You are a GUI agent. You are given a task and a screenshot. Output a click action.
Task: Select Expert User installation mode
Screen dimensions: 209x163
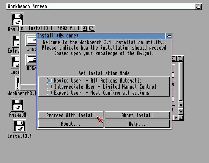49,93
